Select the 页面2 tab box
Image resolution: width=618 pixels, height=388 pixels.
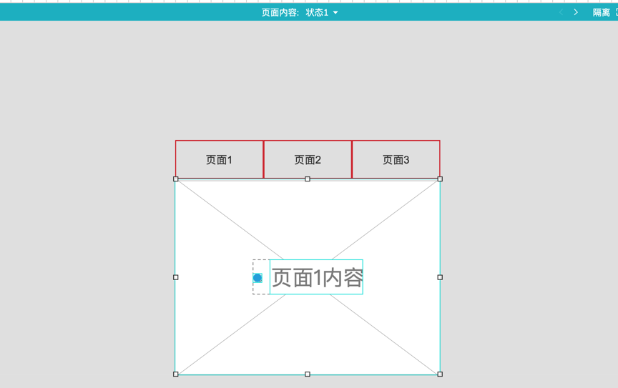point(308,159)
